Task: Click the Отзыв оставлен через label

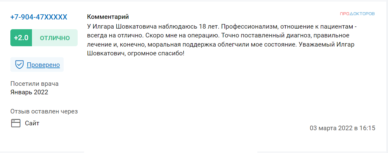Action: pos(44,111)
